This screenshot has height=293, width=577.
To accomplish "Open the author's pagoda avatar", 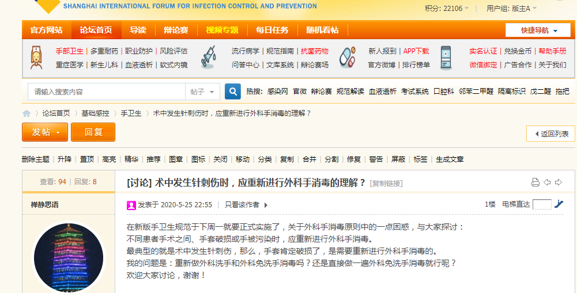I will click(x=69, y=257).
